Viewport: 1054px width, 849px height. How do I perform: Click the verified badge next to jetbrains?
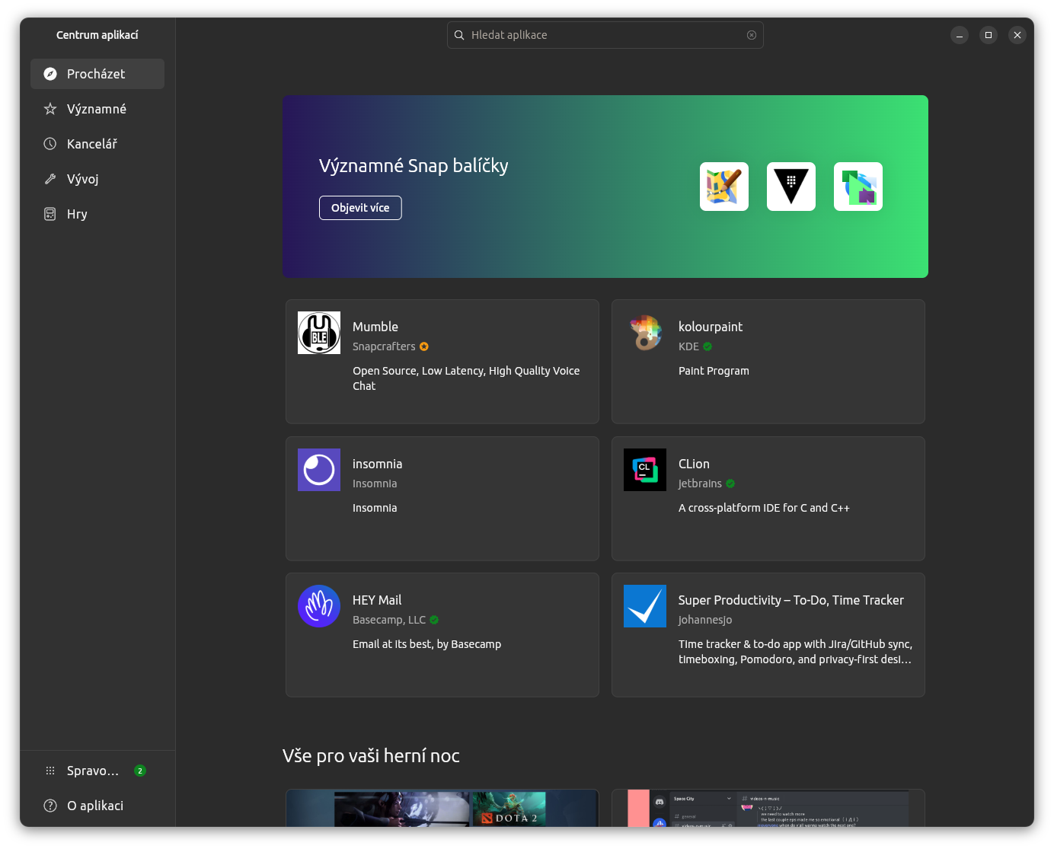tap(730, 484)
